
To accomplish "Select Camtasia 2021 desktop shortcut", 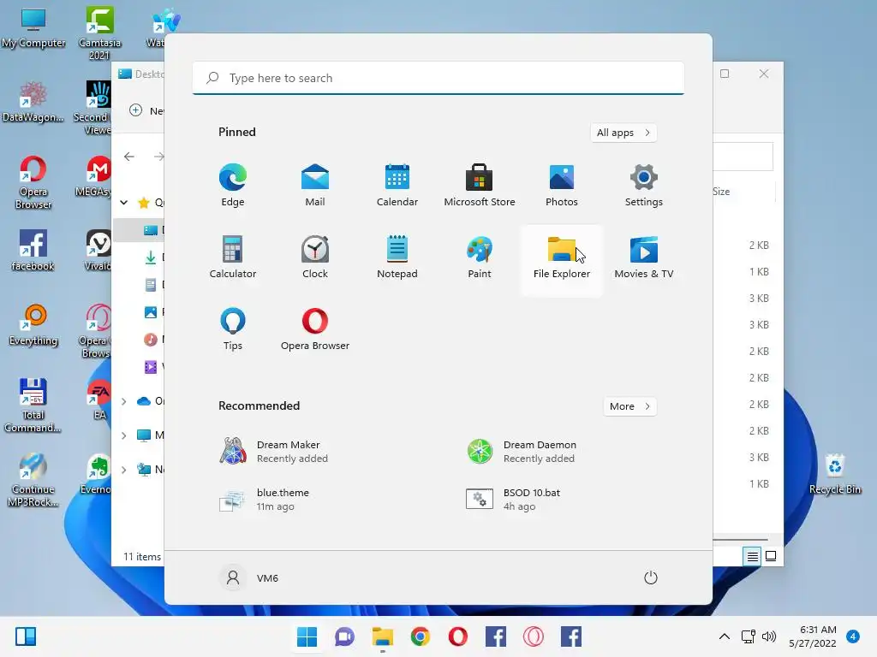I will click(x=99, y=33).
